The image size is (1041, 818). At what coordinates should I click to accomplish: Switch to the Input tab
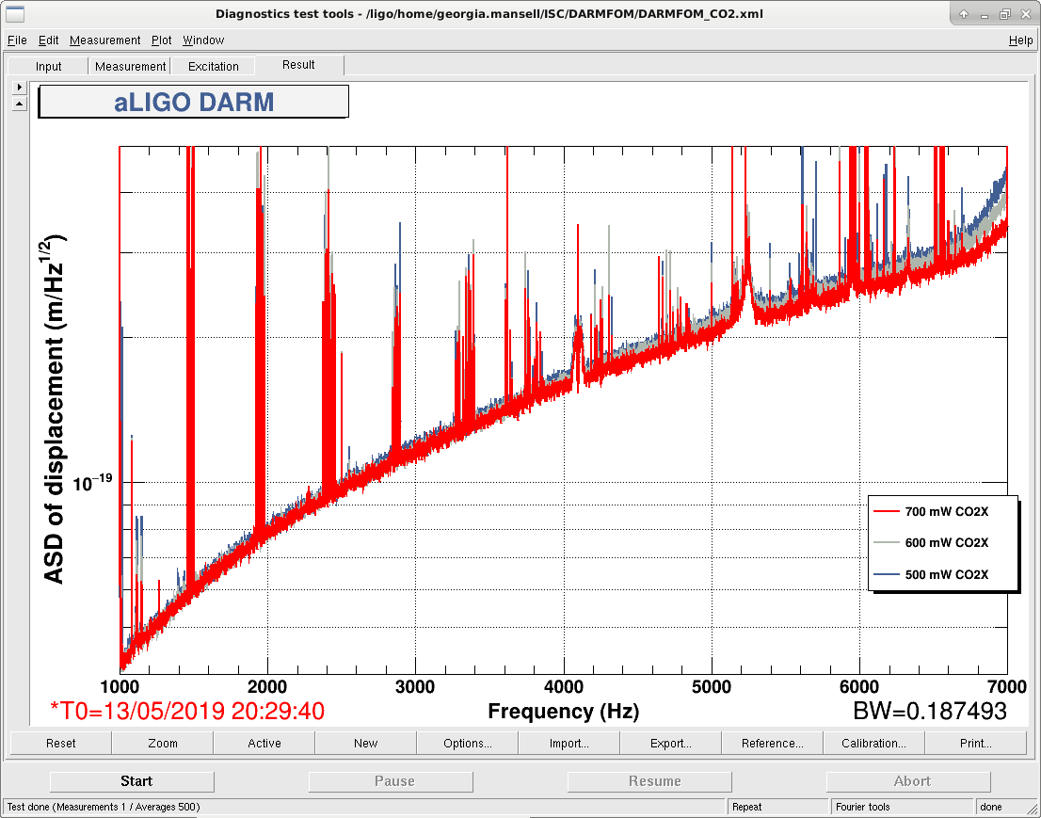tap(48, 67)
